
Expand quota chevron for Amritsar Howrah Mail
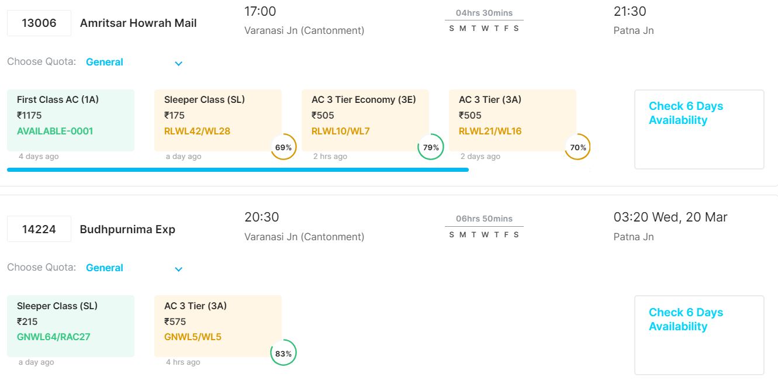point(179,63)
